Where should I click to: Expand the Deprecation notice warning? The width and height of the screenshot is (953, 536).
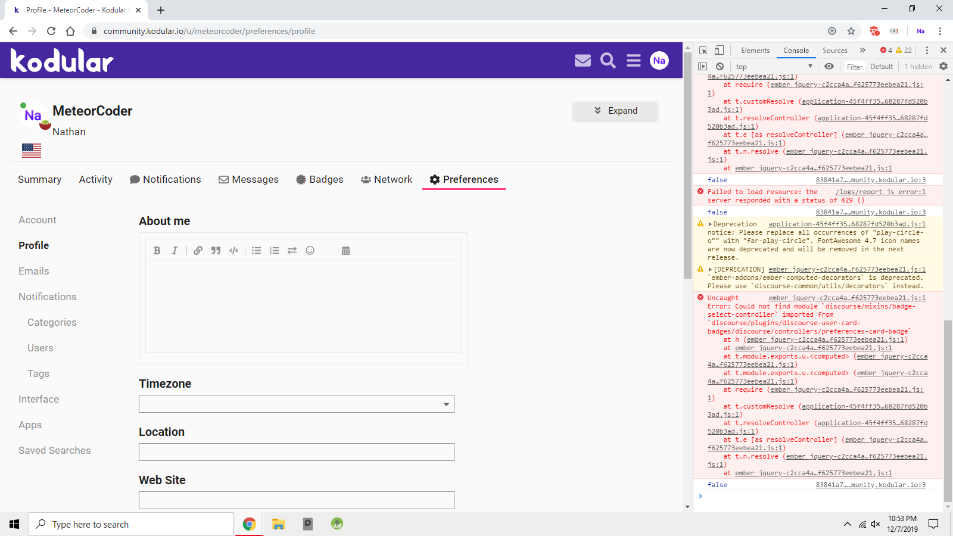[x=710, y=225]
